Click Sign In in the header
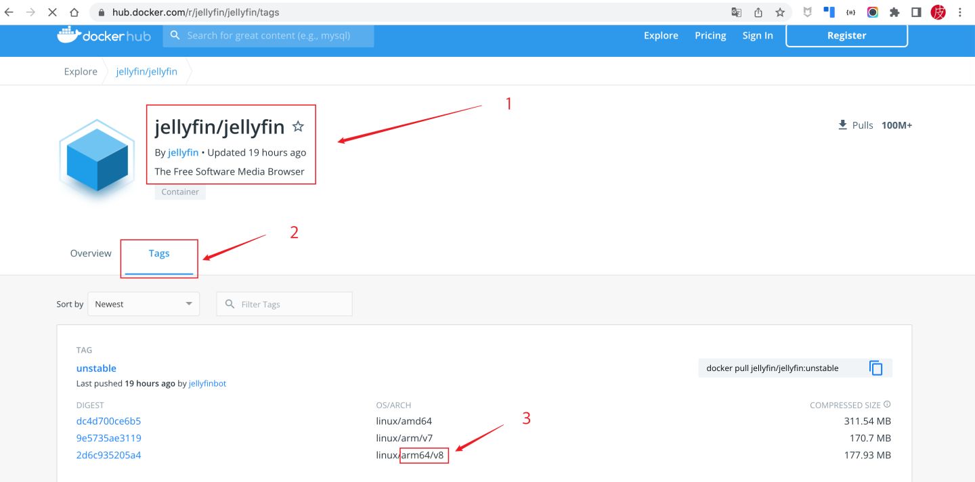 [x=758, y=35]
